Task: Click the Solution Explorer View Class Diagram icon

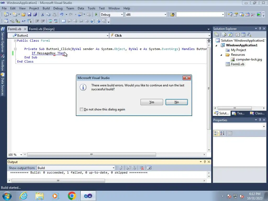Action: [249, 35]
